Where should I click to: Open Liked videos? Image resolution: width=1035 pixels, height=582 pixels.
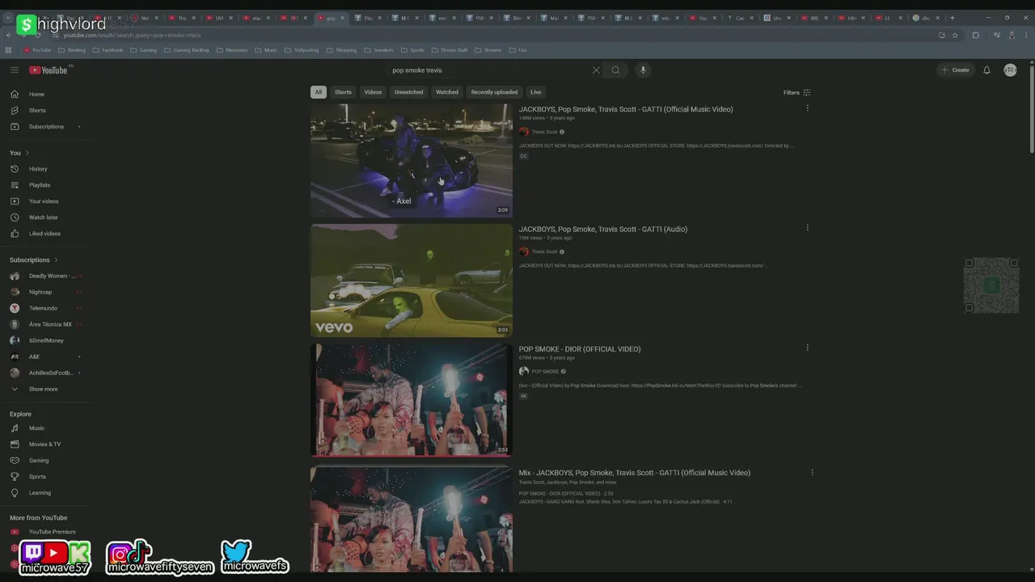coord(46,234)
